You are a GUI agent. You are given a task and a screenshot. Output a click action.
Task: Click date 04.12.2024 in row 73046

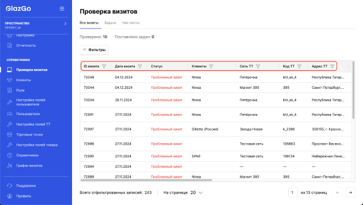pos(124,77)
